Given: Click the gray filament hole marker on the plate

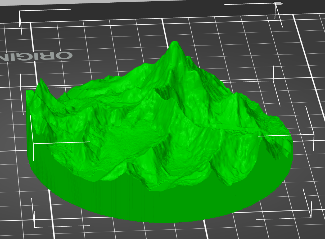Looking at the screenshot, I should click(279, 3).
